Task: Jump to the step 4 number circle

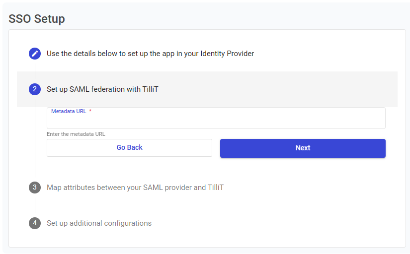Action: 35,223
